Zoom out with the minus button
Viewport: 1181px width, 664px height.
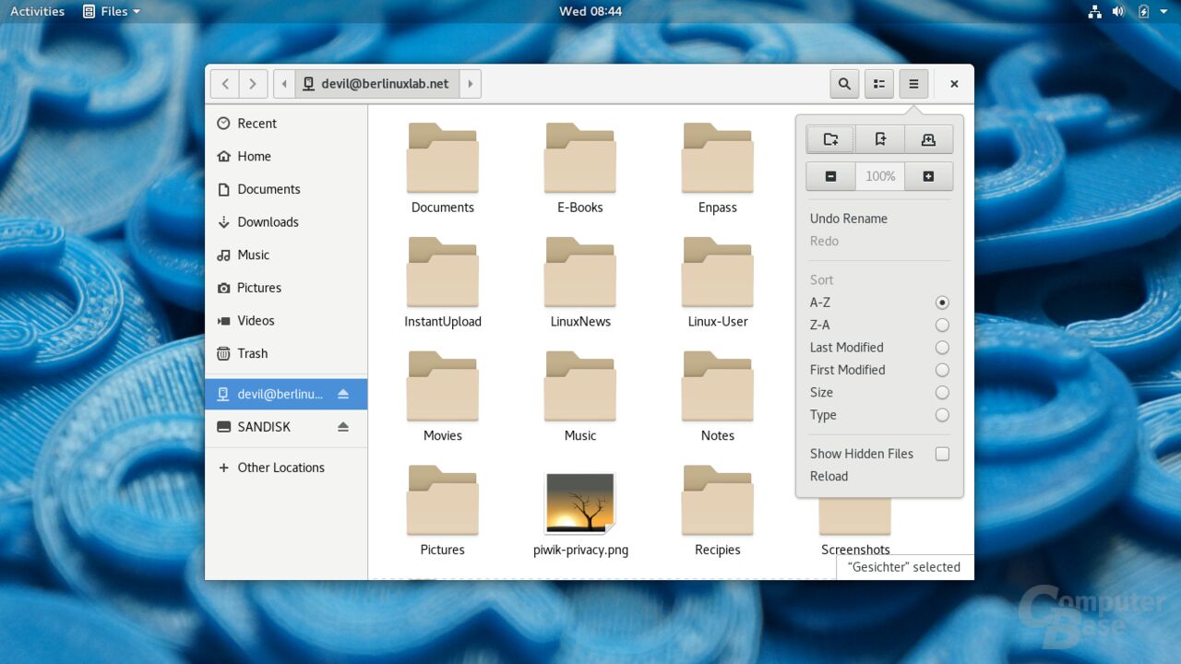tap(830, 176)
